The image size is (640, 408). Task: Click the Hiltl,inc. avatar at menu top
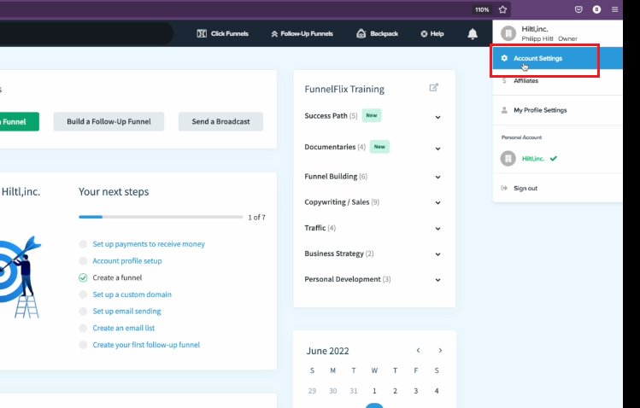coord(508,34)
